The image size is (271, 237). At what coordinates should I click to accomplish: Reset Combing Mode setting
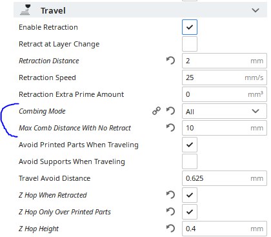pos(170,111)
